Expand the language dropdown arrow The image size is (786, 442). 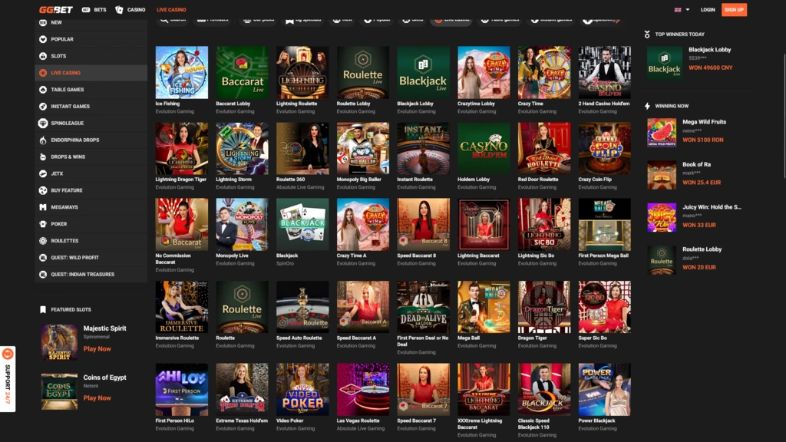coord(687,9)
